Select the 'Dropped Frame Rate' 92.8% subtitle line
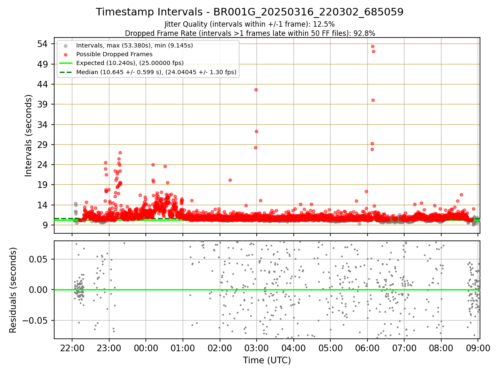The height and width of the screenshot is (375, 500). [250, 33]
